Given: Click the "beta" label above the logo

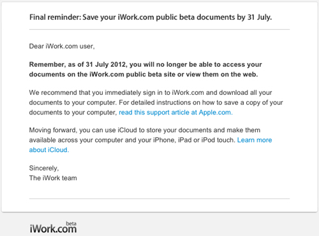Looking at the screenshot, I should tap(71, 223).
